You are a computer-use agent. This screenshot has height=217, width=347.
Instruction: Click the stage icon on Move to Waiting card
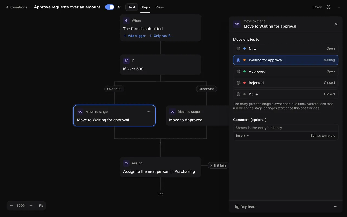point(80,112)
